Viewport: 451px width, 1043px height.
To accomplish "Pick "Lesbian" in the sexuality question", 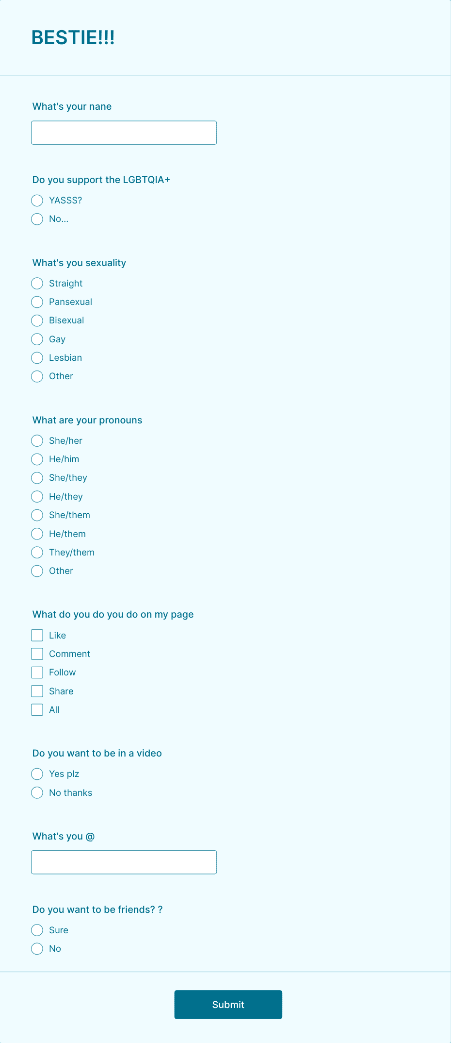I will tap(37, 358).
